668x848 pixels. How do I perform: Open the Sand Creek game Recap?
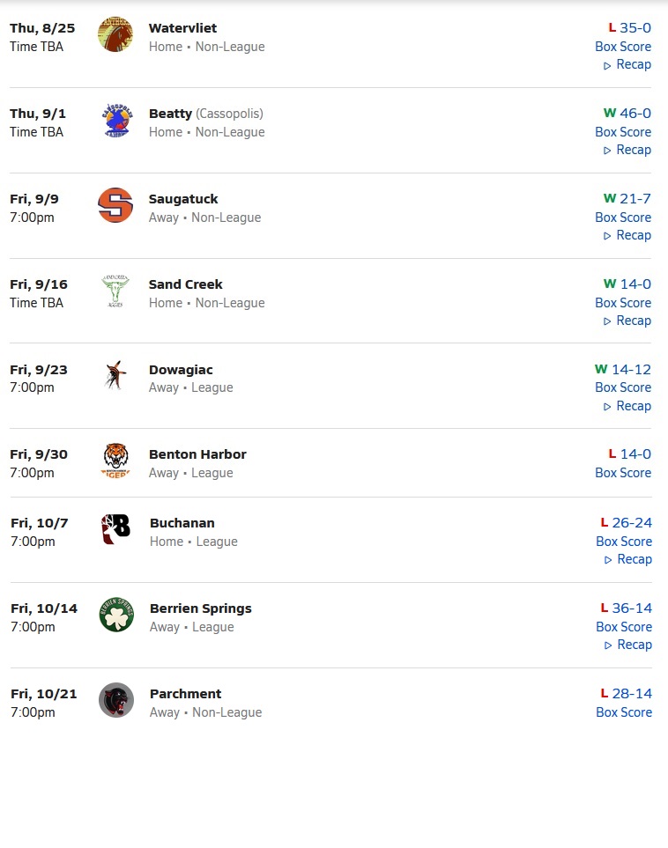(627, 321)
